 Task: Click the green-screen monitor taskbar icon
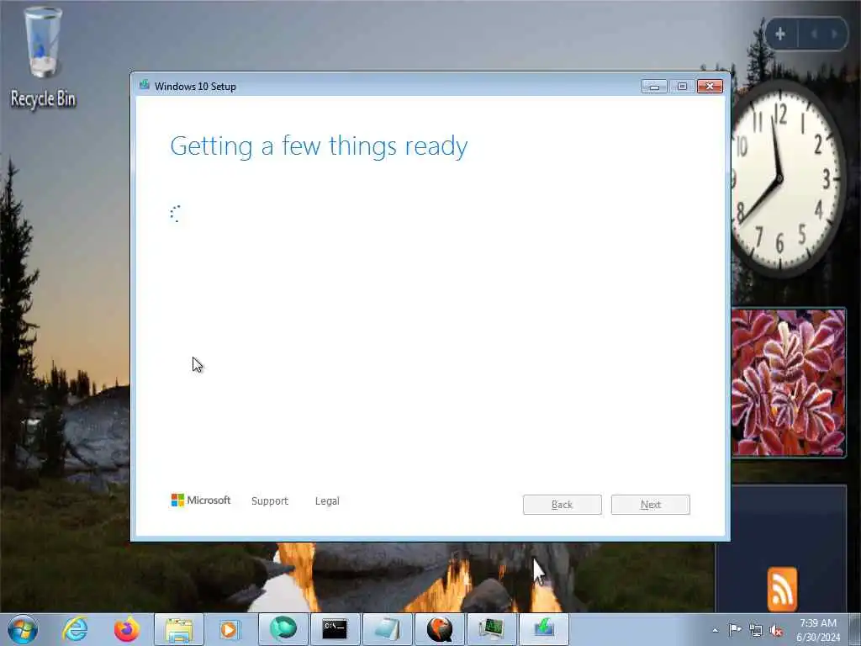491,629
